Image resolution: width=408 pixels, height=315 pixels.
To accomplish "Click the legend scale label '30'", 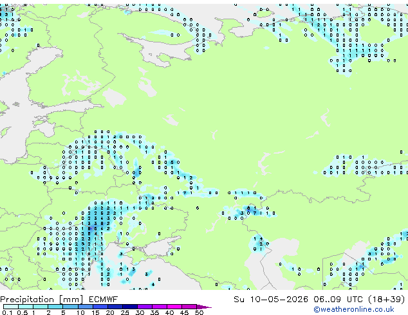I will point(140,312).
